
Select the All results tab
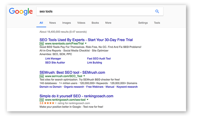tap(41, 23)
